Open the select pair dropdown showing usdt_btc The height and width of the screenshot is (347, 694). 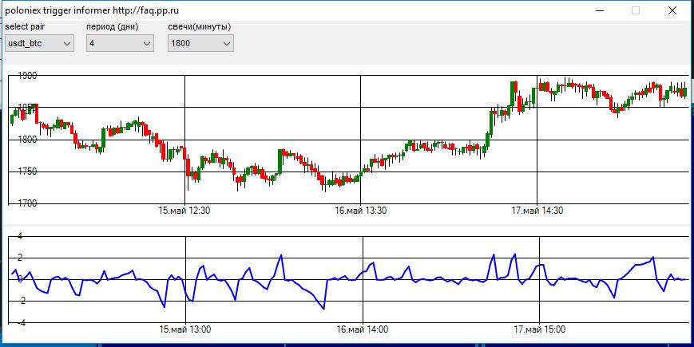(x=39, y=44)
